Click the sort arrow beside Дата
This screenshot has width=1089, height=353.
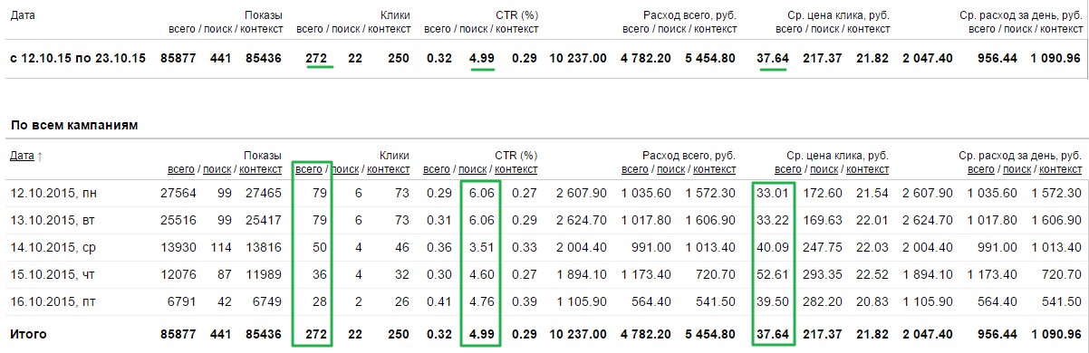click(40, 156)
